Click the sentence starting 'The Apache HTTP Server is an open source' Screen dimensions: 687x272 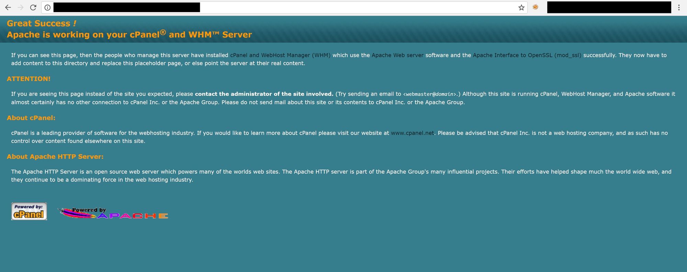point(146,172)
